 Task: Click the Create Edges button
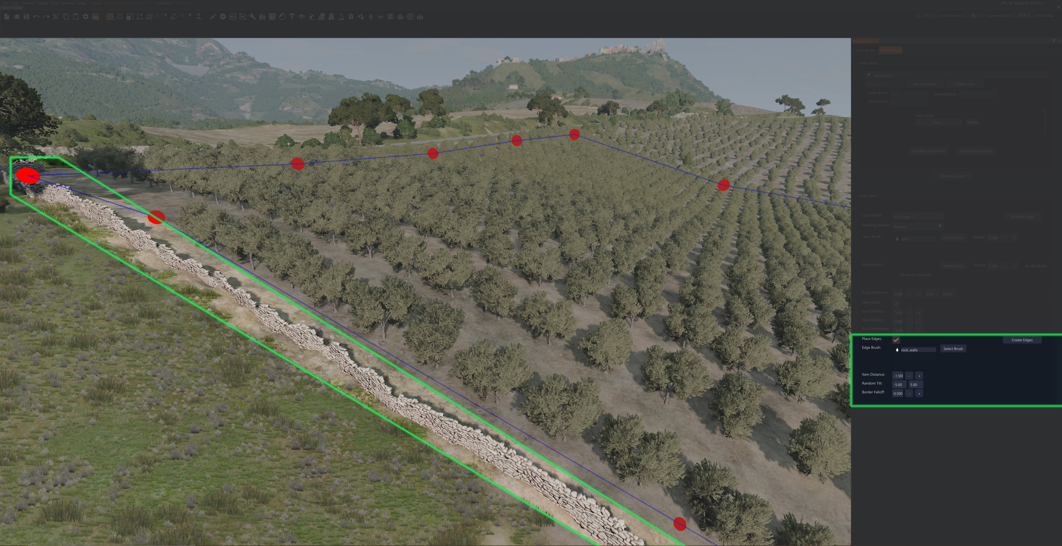pos(1022,340)
